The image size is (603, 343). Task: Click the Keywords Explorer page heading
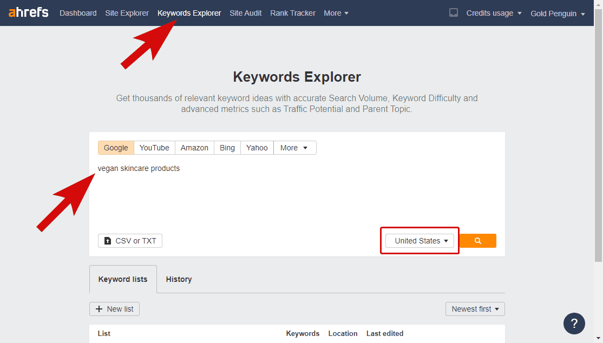[297, 77]
